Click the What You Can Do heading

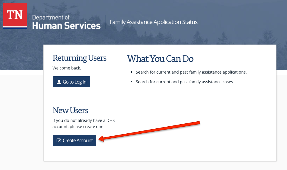click(x=160, y=59)
